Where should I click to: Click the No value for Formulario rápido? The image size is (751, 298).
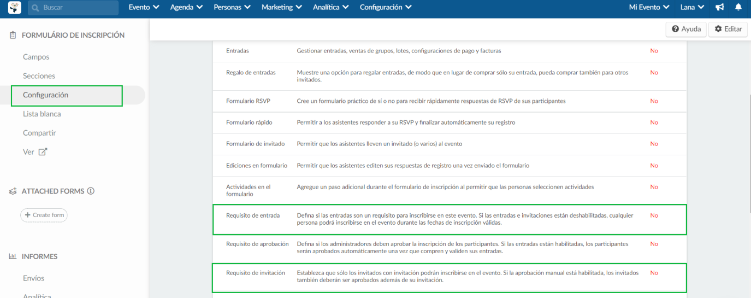pos(654,122)
